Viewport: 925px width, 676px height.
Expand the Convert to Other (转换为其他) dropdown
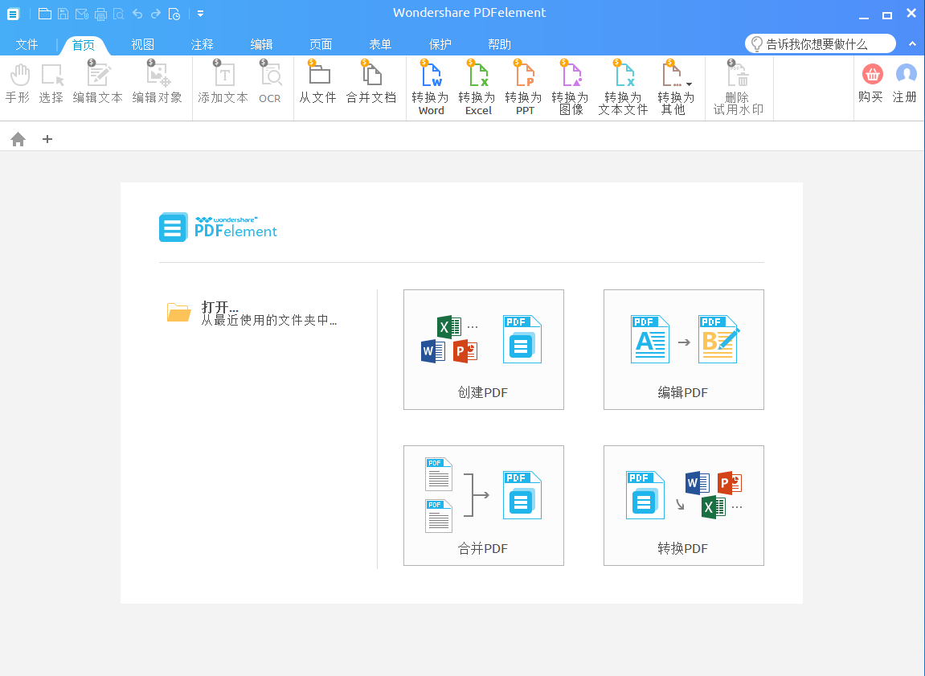(689, 84)
